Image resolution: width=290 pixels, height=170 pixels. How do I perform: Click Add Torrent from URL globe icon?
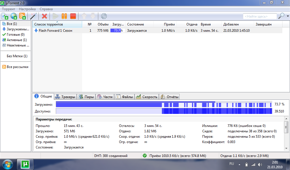(14, 16)
